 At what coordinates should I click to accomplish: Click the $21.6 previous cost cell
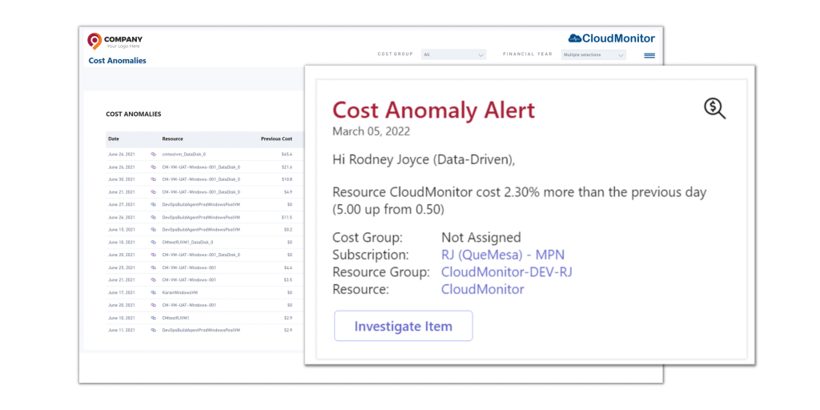(287, 167)
